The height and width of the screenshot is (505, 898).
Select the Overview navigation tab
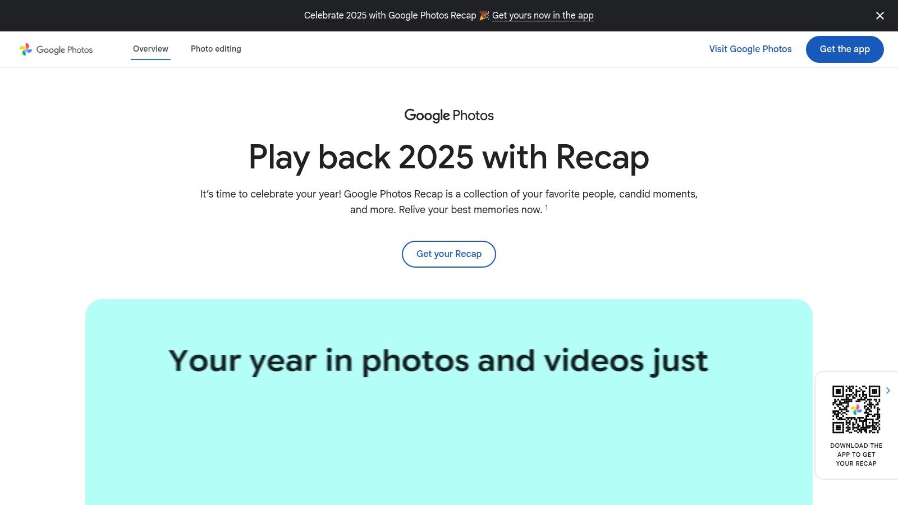coord(150,49)
